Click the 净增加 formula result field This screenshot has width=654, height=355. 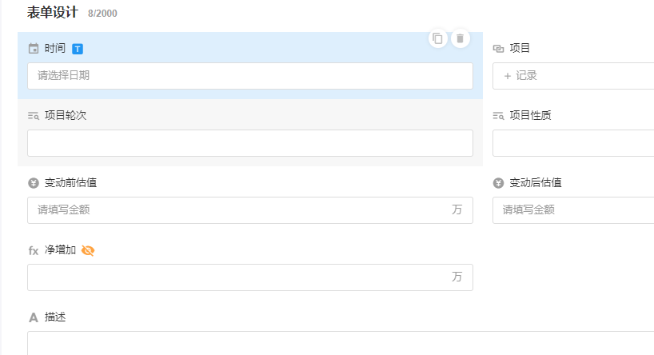240,277
